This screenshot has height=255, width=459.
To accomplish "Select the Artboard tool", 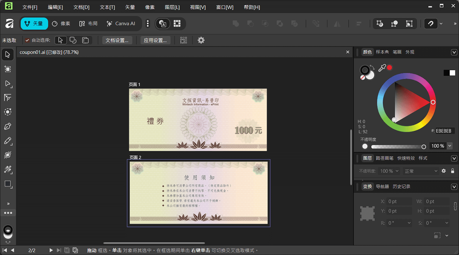I will click(x=8, y=69).
